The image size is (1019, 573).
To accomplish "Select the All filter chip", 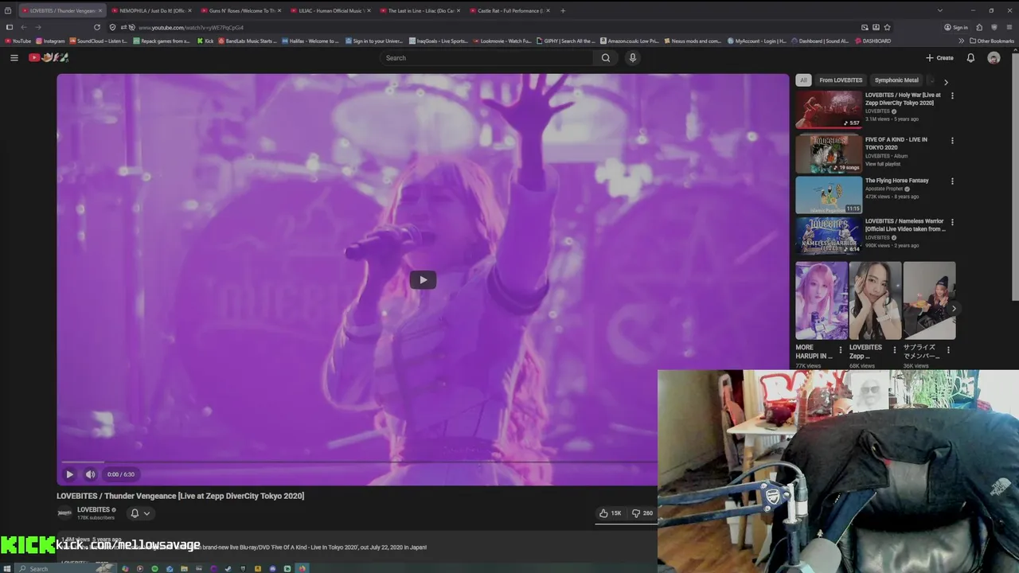I will click(803, 80).
